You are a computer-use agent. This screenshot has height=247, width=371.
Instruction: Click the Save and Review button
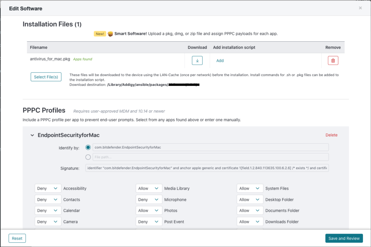click(x=343, y=238)
